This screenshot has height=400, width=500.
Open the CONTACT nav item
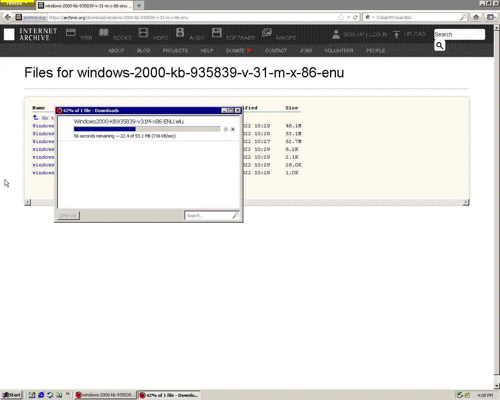pos(276,51)
